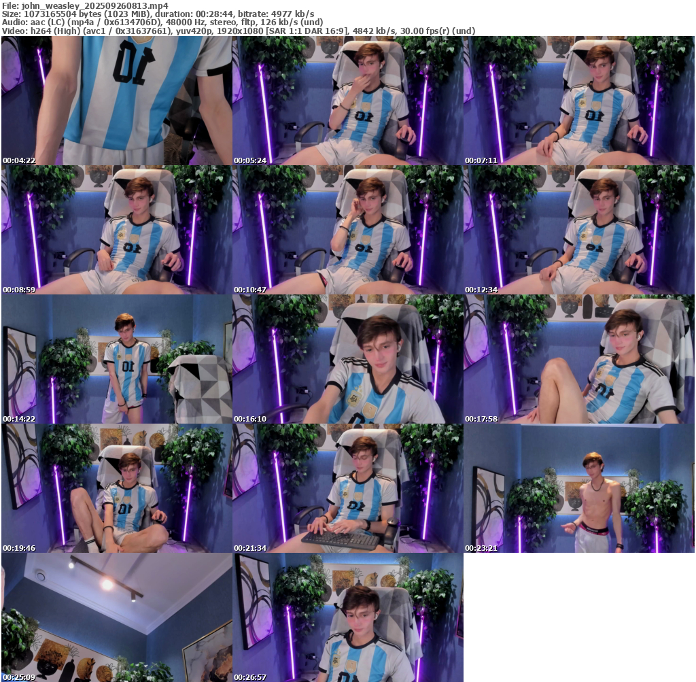The height and width of the screenshot is (682, 696).
Task: Select the thumbnail timestamped 00:17:58
Action: tap(579, 359)
